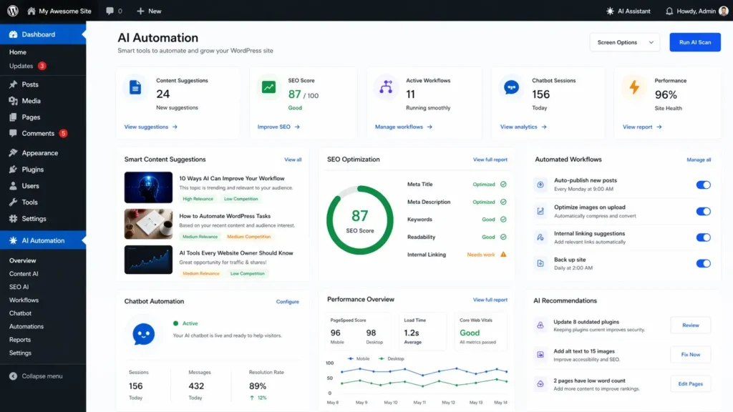Open Updates submenu item
The image size is (733, 412).
point(21,66)
